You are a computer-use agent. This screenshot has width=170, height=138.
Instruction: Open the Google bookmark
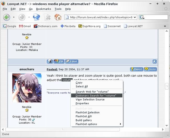coord(9,26)
